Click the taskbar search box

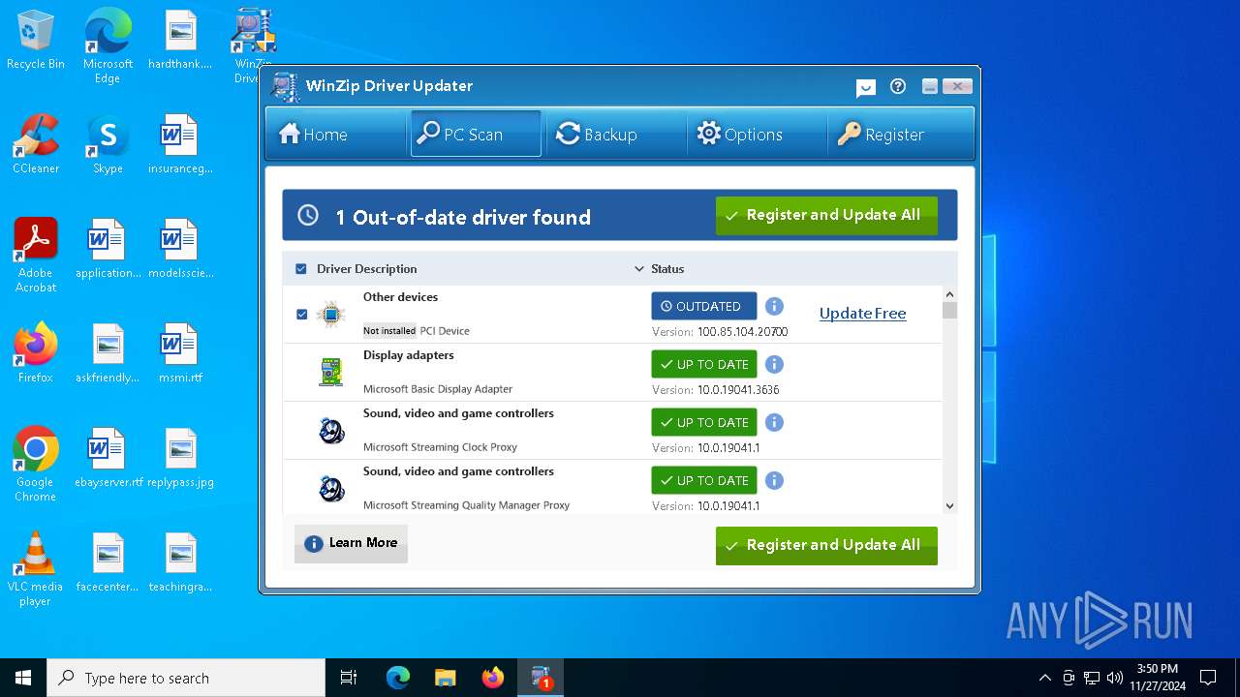pos(186,678)
